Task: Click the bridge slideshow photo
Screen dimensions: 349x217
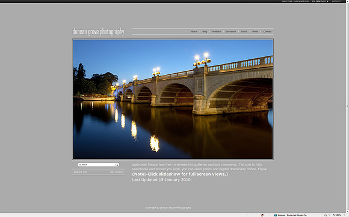Action: (173, 99)
